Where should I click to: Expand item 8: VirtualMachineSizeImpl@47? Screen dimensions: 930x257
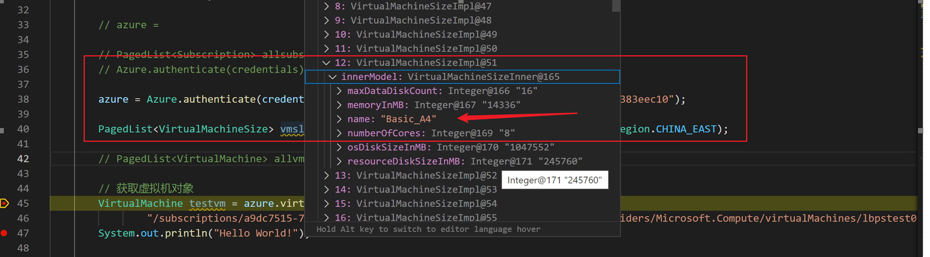click(x=326, y=6)
